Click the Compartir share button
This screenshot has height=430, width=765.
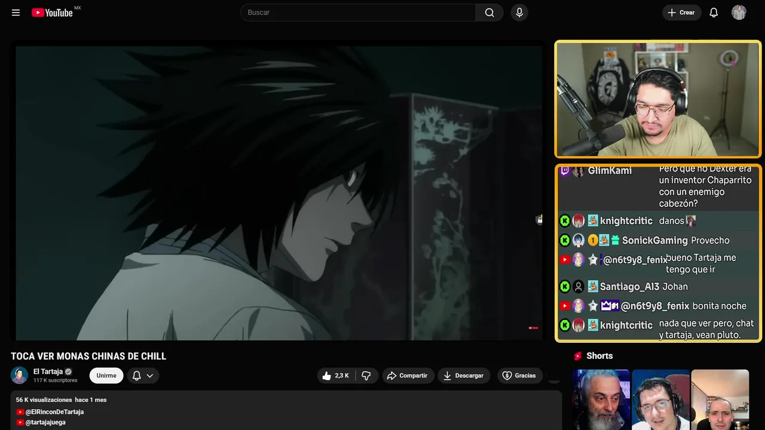coord(407,376)
